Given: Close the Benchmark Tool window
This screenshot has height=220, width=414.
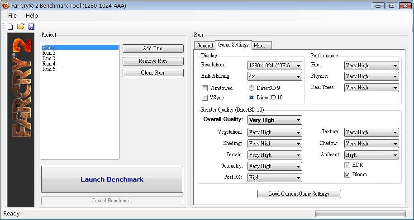Looking at the screenshot, I should coord(405,6).
